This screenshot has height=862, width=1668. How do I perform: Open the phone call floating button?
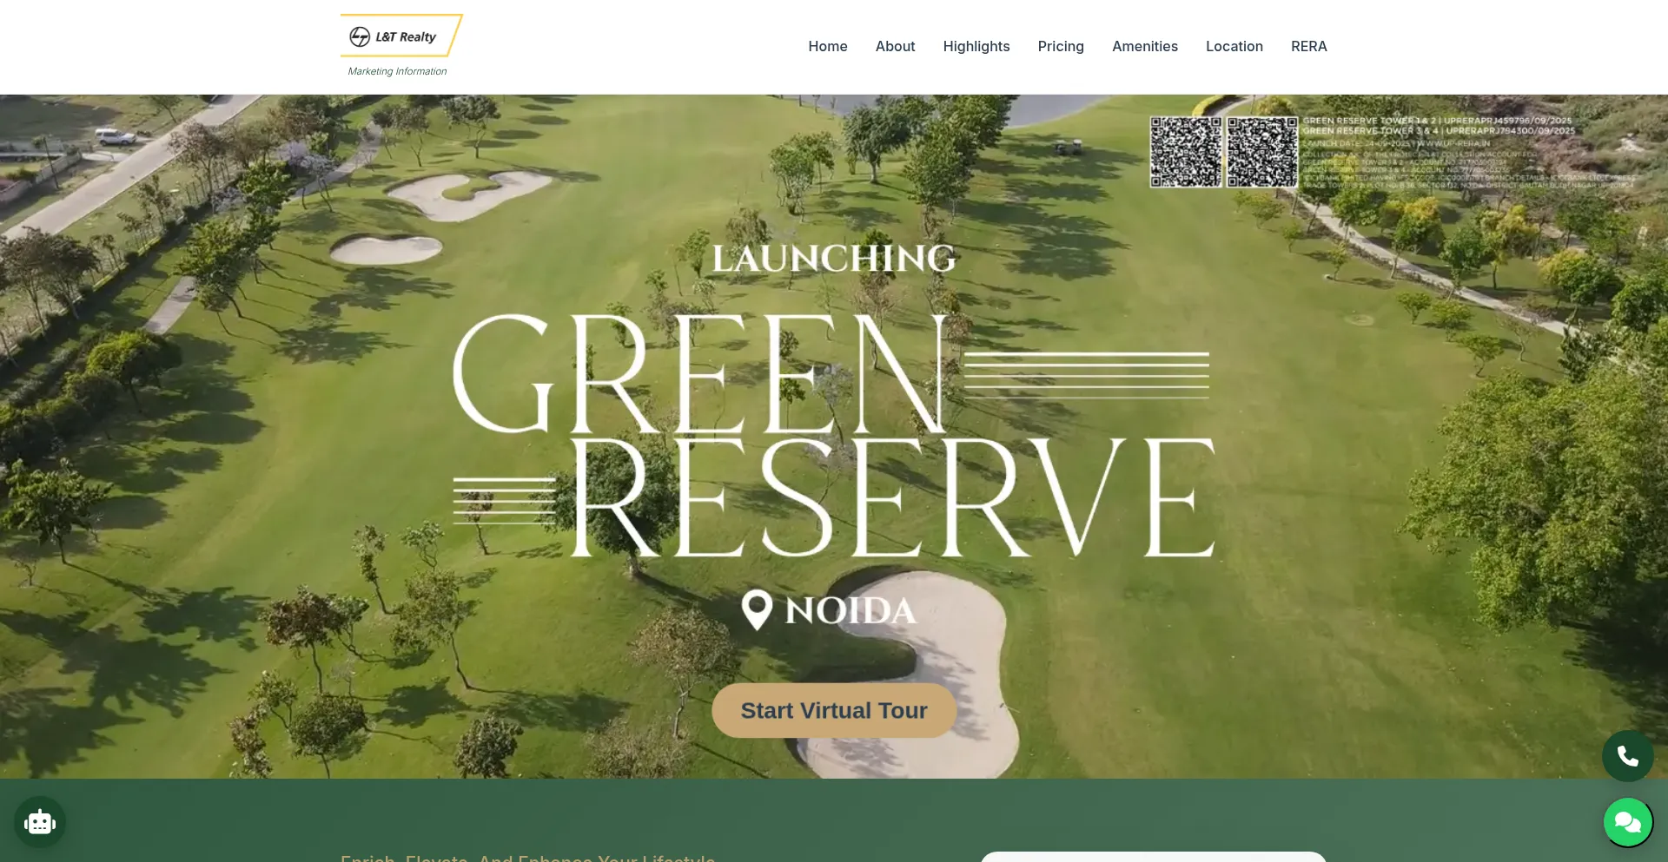1627,756
